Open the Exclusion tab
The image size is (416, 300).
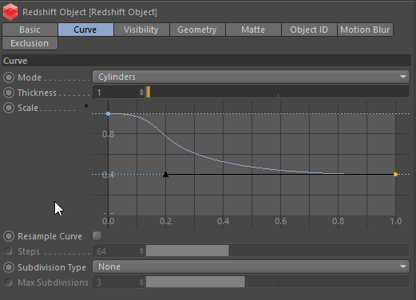tap(30, 43)
